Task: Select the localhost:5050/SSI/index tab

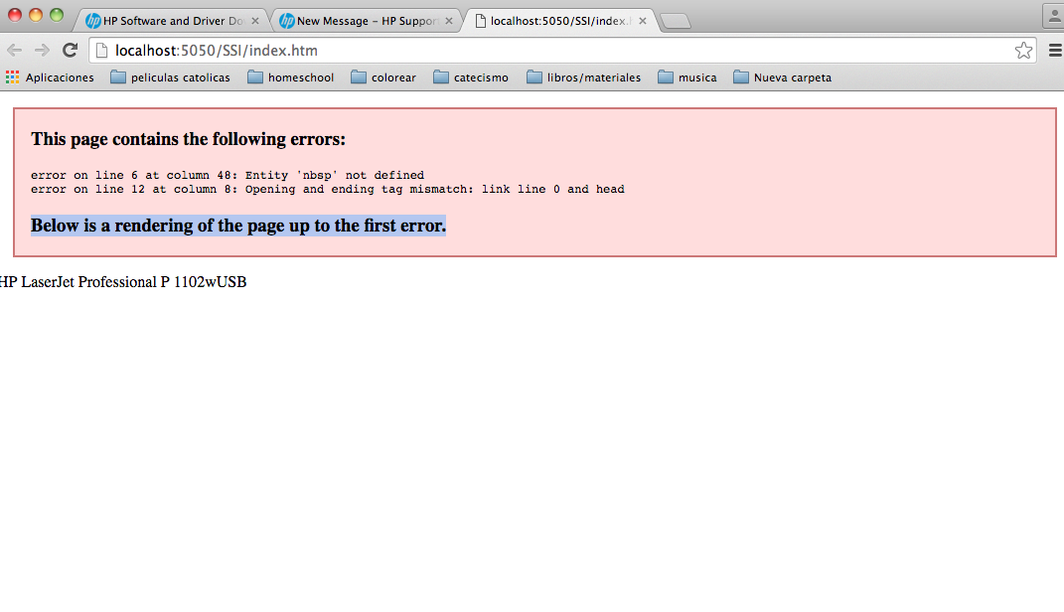Action: 560,21
